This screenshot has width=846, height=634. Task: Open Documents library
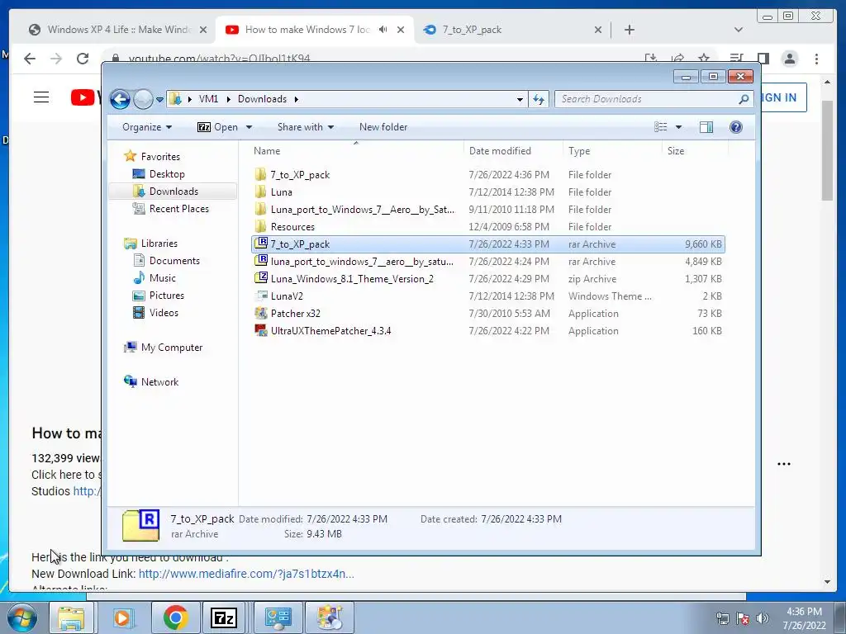(174, 260)
